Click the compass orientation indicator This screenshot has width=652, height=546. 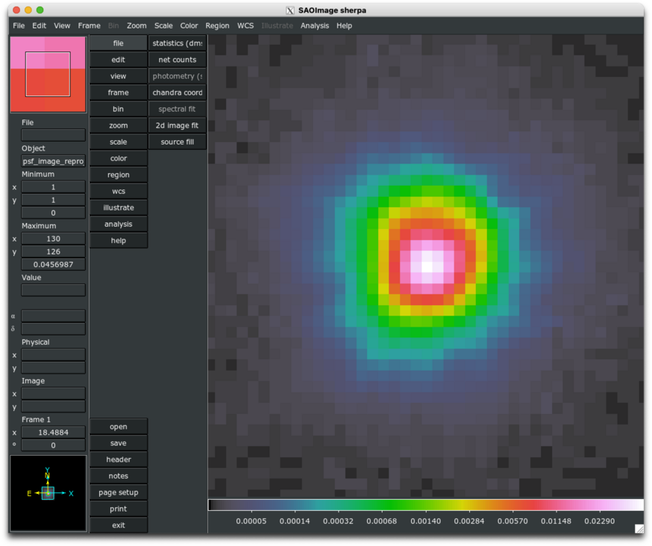[48, 492]
